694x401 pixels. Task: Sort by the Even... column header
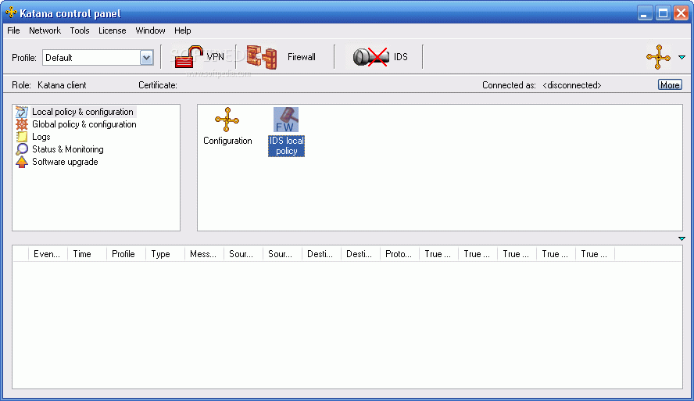(48, 254)
